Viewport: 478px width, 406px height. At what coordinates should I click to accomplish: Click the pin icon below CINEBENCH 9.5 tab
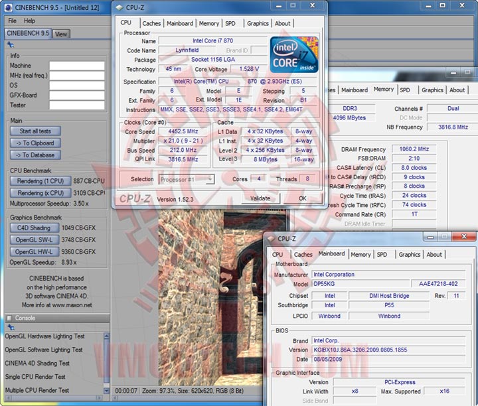pos(11,44)
